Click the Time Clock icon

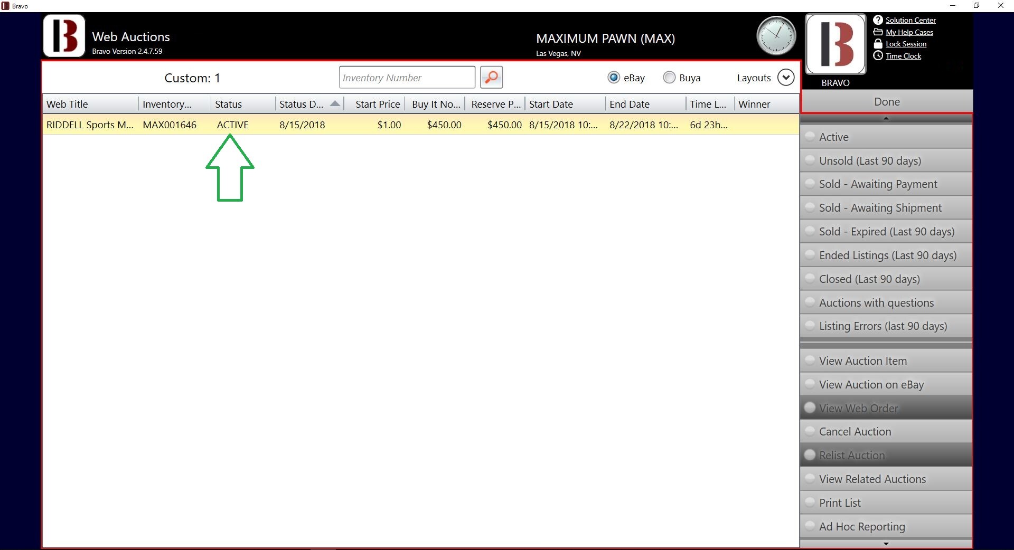click(x=878, y=56)
